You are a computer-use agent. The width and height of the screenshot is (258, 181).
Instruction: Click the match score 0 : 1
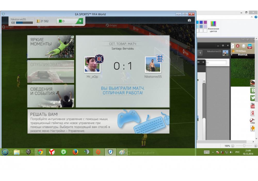coord(123,66)
